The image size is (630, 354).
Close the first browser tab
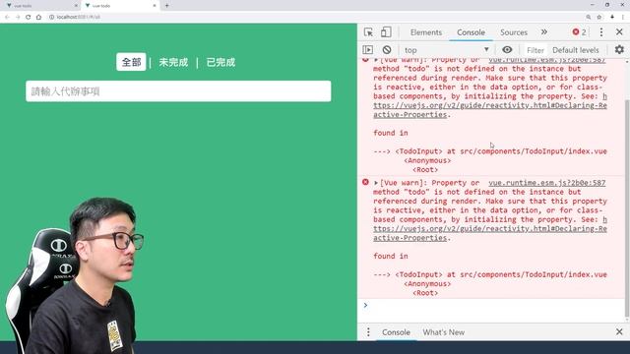(x=76, y=6)
